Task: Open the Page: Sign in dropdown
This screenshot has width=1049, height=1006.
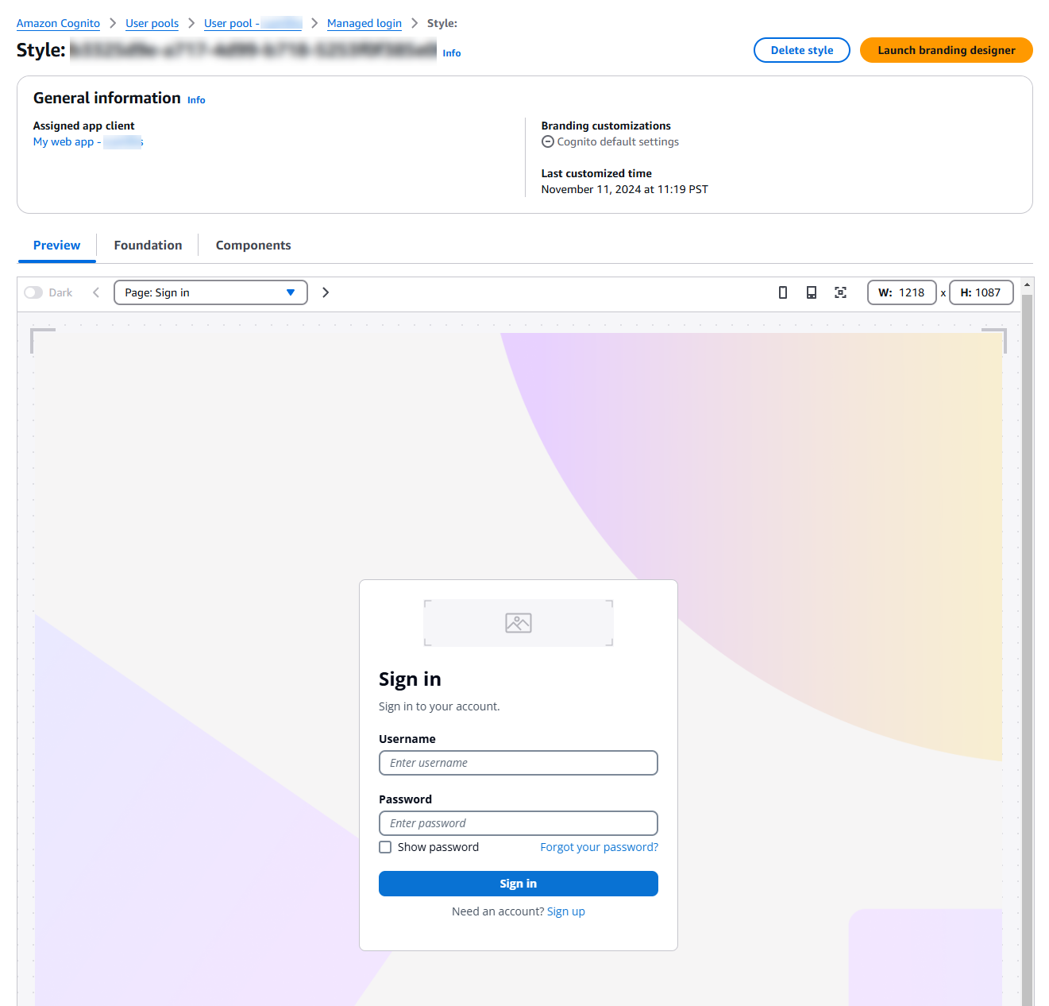Action: (210, 292)
